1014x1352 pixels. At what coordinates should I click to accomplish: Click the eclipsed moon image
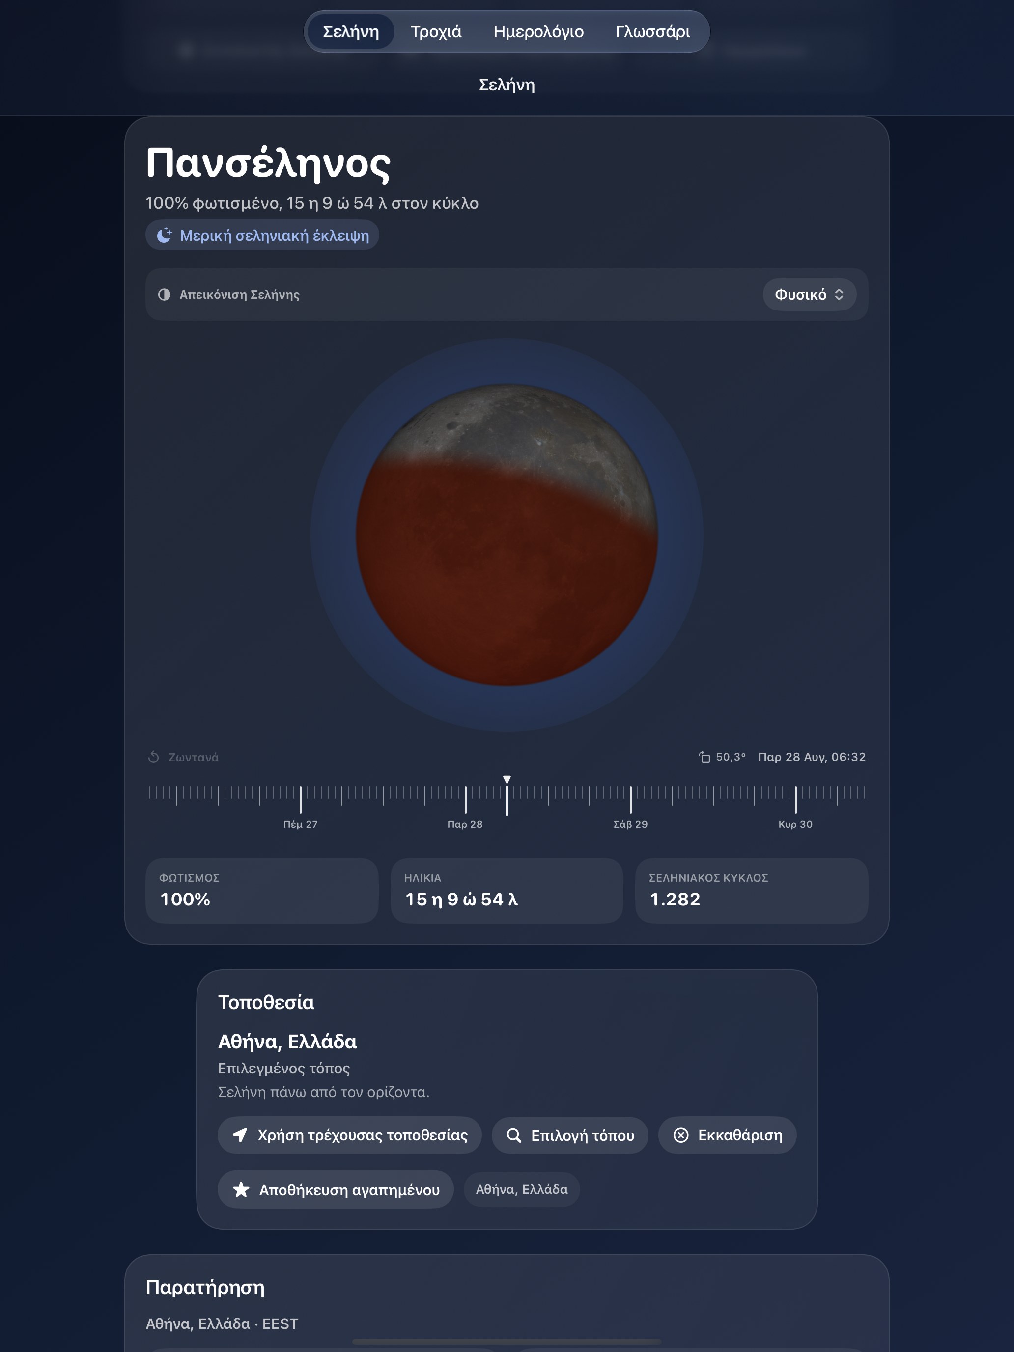(507, 535)
